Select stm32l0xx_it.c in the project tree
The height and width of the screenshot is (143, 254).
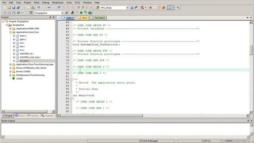pyautogui.click(x=27, y=54)
